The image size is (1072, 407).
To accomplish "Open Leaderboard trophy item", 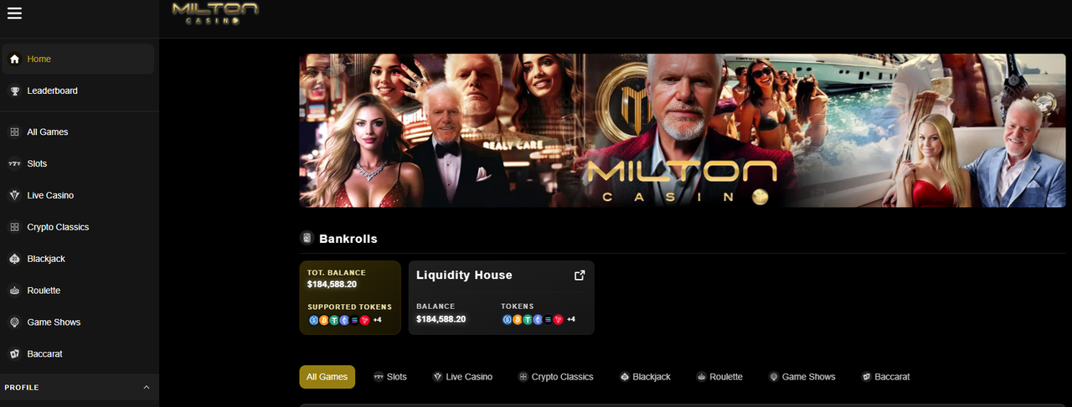I will click(x=78, y=90).
